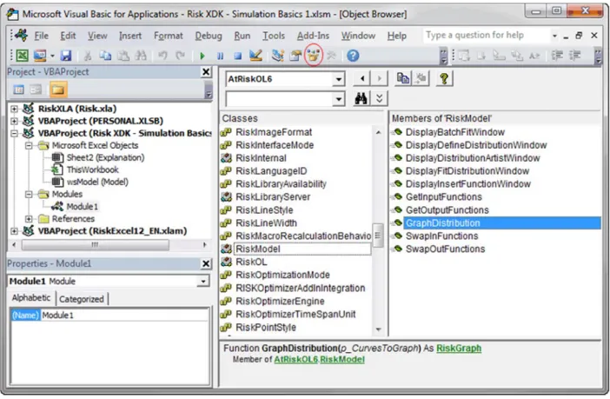
Task: Click the 'Type a question for help' box
Action: (x=487, y=35)
